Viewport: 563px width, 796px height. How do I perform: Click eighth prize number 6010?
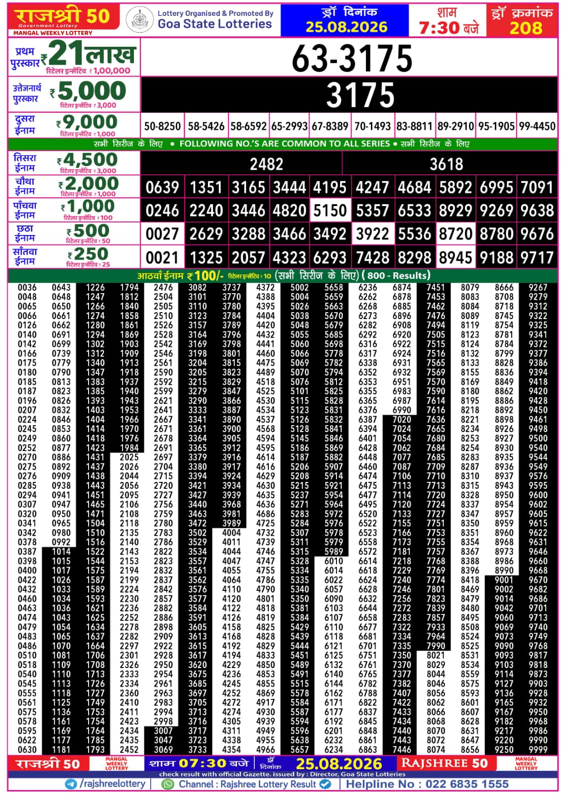click(334, 561)
